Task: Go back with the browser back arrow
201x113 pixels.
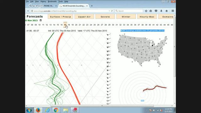Action: tap(28, 11)
